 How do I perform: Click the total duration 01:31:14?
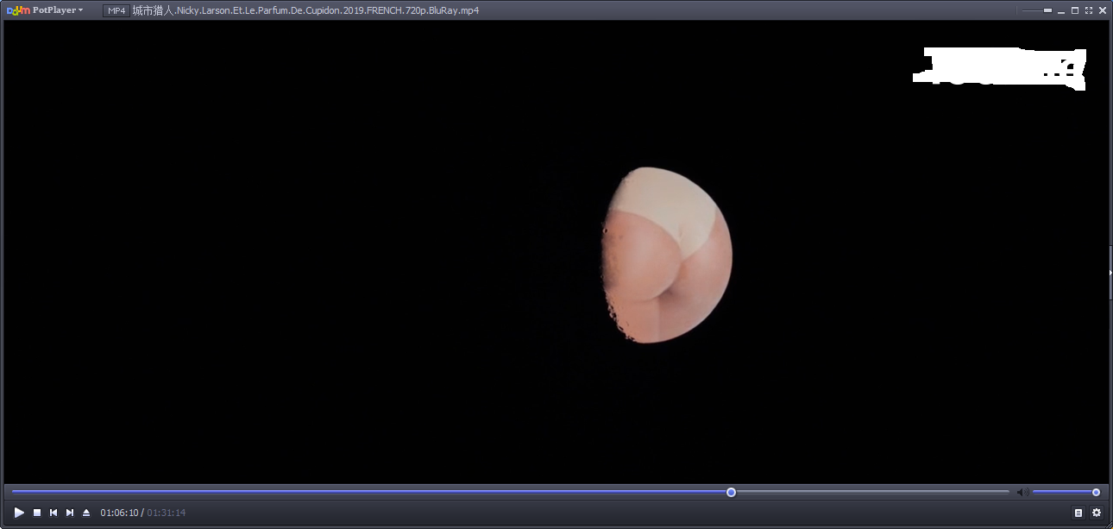[167, 513]
